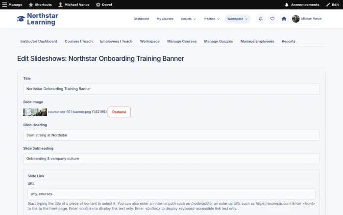This screenshot has width=343, height=215.
Task: Click the Northstar Learning graduation cap logo
Action: point(21,19)
